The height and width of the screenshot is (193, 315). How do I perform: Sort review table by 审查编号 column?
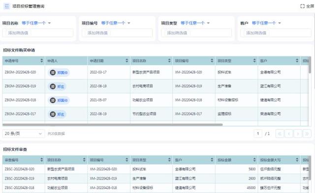pyautogui.click(x=41, y=160)
